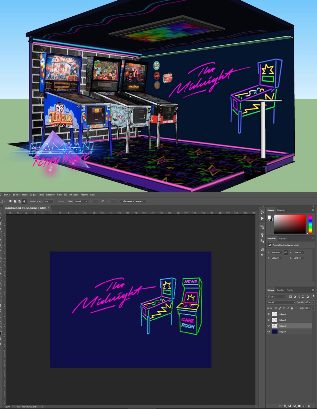Switch to the Tracés tab
Viewport: 317px width, 409px height.
tap(290, 290)
